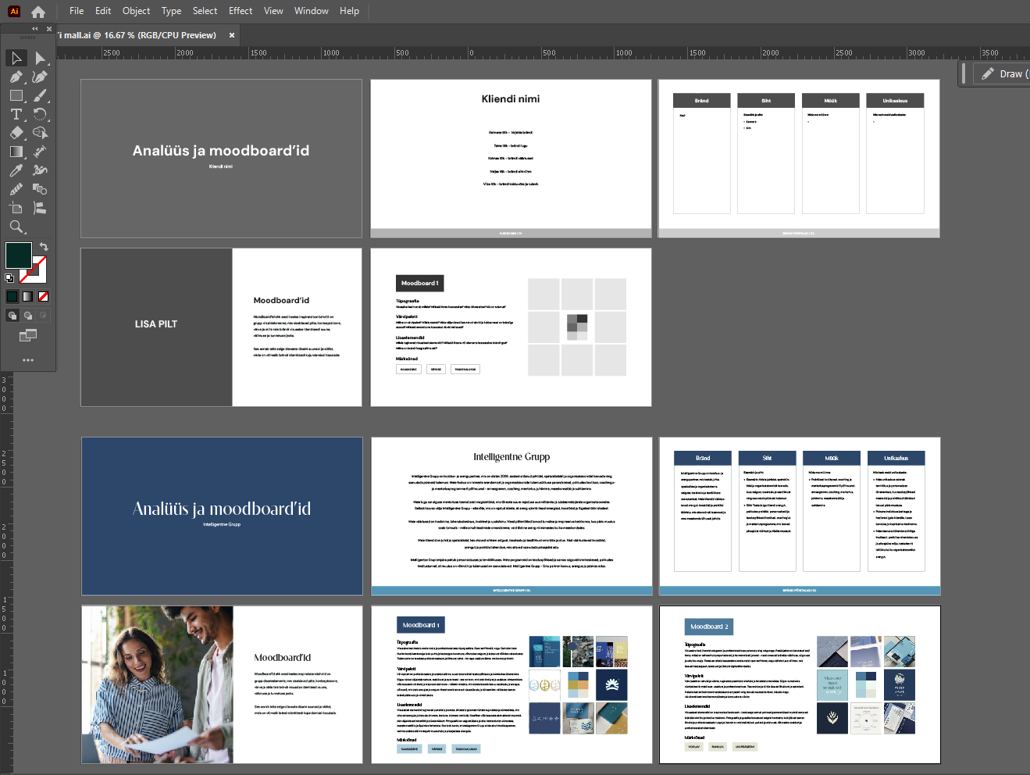The width and height of the screenshot is (1030, 775).
Task: Choose the Artboard tool
Action: 16,208
